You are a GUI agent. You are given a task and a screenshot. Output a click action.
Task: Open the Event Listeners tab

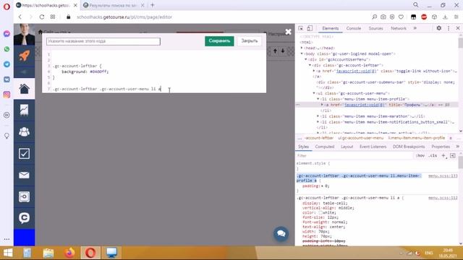(x=373, y=147)
